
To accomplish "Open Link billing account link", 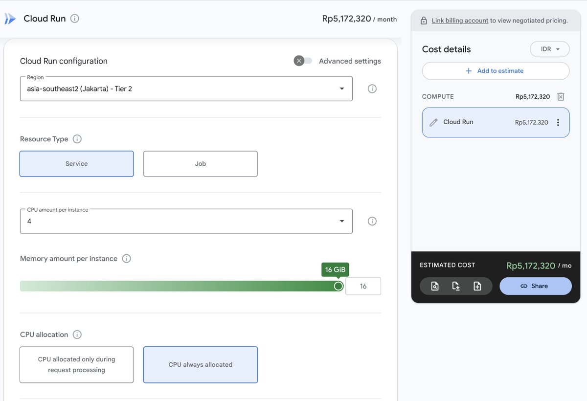I will point(460,21).
